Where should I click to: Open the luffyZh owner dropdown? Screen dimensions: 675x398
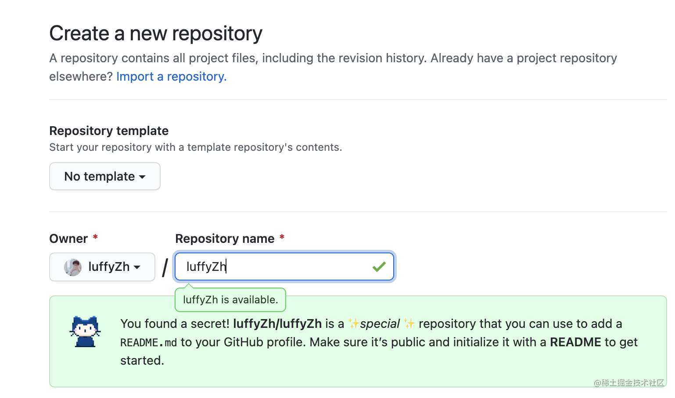[102, 267]
